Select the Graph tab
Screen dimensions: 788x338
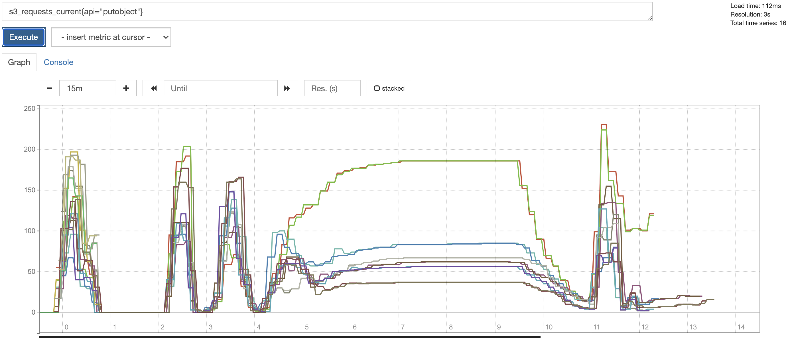coord(19,62)
